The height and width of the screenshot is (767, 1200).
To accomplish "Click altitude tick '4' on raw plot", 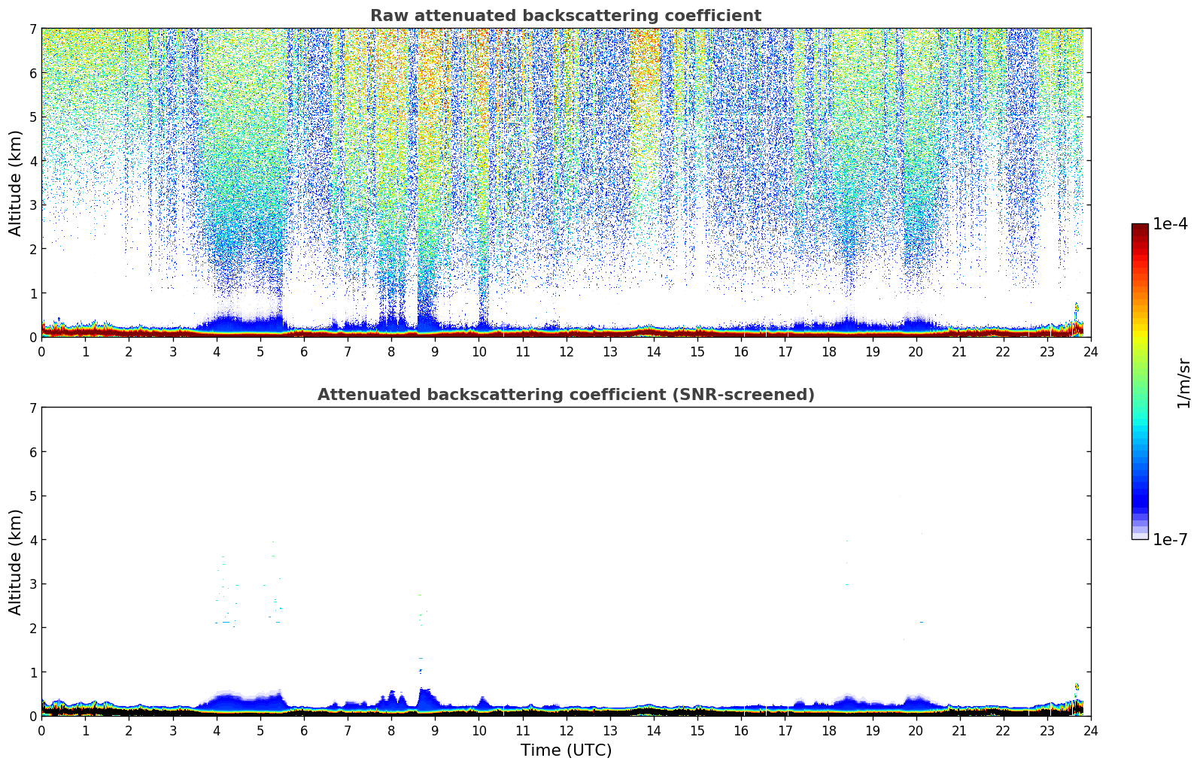I will [x=32, y=161].
